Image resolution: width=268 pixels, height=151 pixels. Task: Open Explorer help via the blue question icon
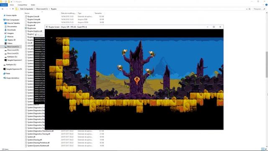pos(266,5)
